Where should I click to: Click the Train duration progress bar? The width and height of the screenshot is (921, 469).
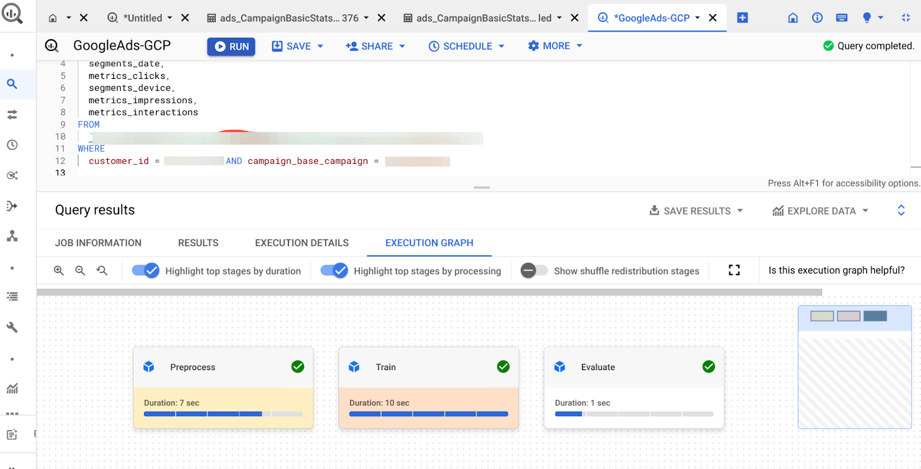429,414
